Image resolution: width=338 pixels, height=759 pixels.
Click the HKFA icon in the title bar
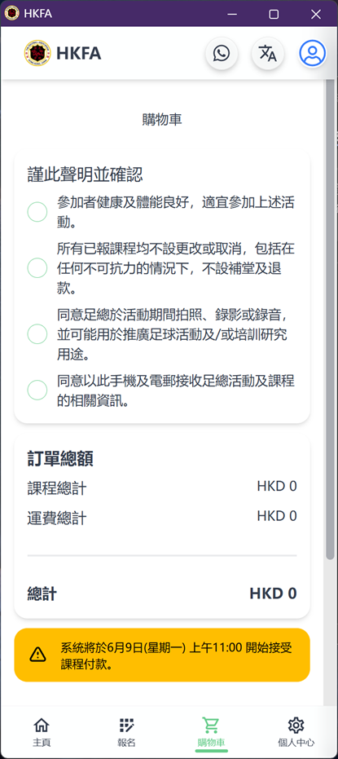tap(11, 13)
